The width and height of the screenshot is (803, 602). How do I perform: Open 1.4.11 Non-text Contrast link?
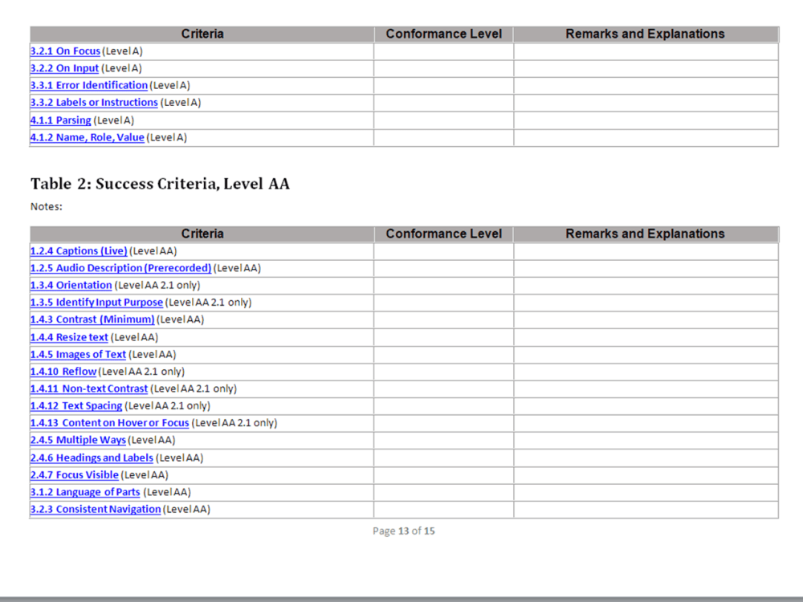[89, 388]
